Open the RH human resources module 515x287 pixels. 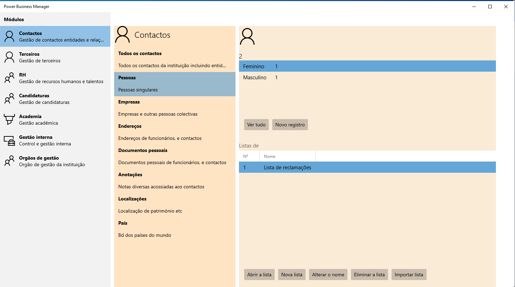(55, 78)
